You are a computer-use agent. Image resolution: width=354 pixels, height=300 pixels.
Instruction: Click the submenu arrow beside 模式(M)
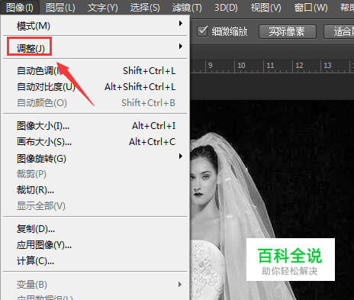pos(181,24)
